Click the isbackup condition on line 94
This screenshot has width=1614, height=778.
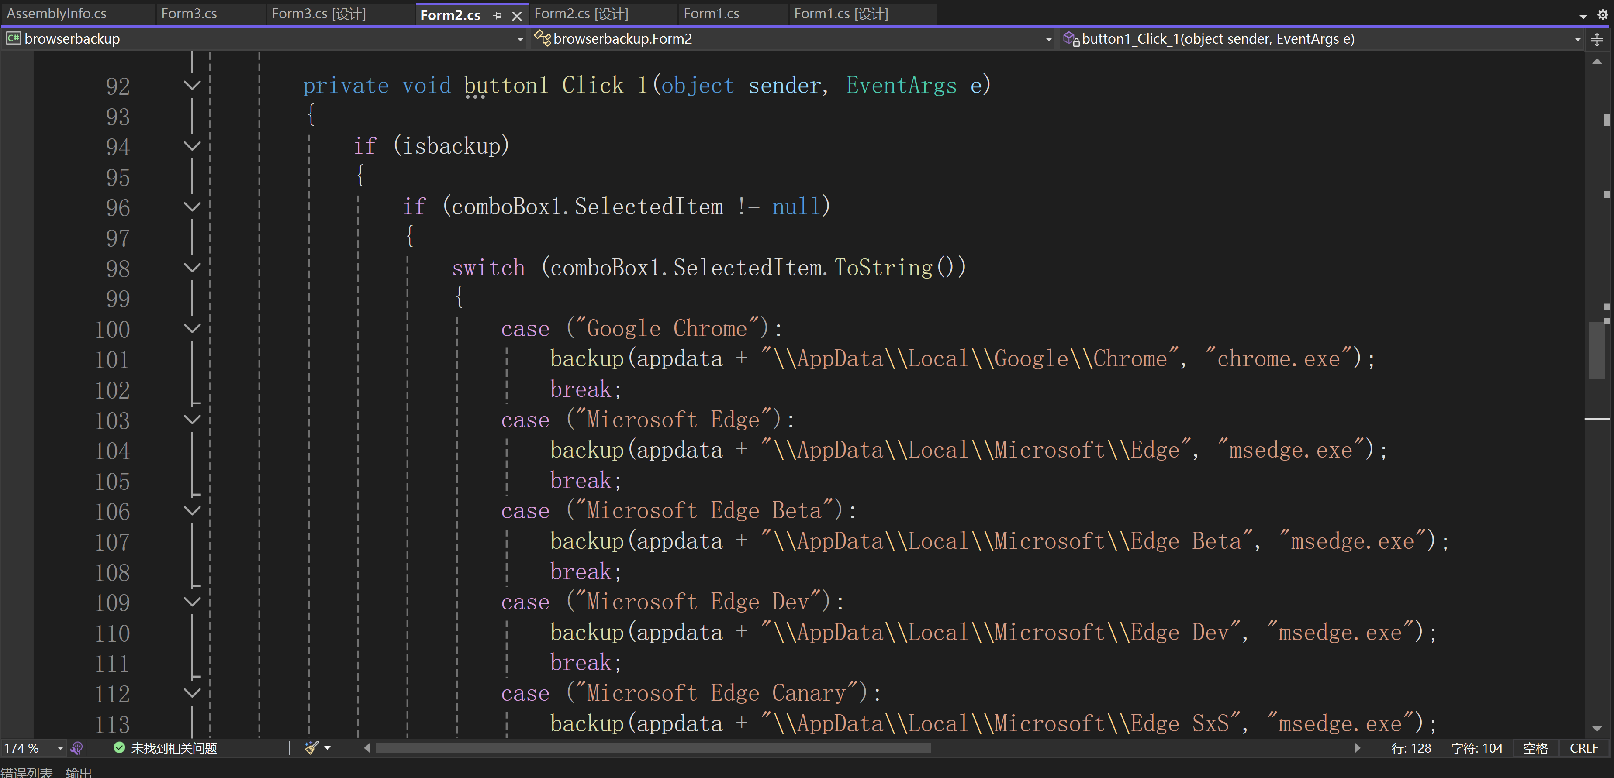pos(452,146)
